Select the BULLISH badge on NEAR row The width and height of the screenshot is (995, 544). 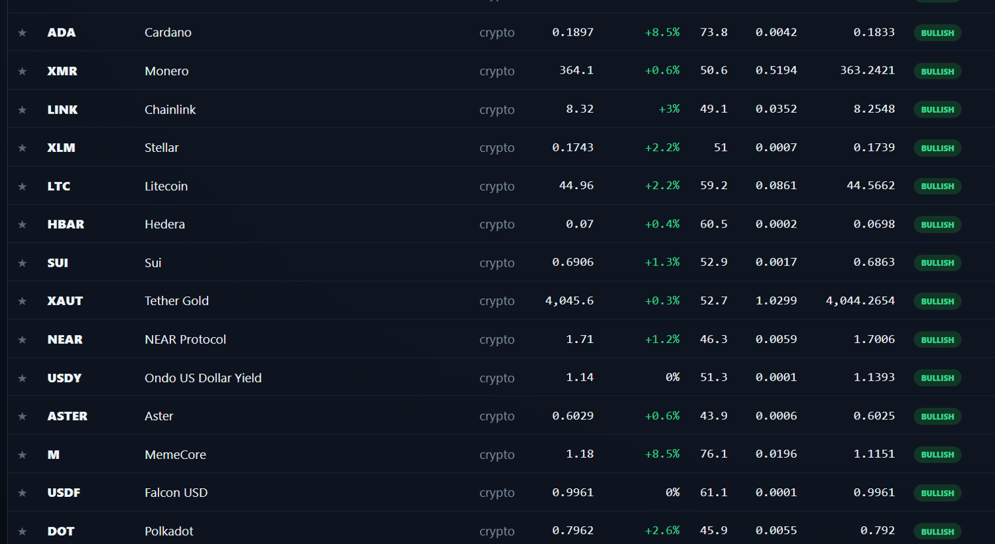(x=937, y=340)
